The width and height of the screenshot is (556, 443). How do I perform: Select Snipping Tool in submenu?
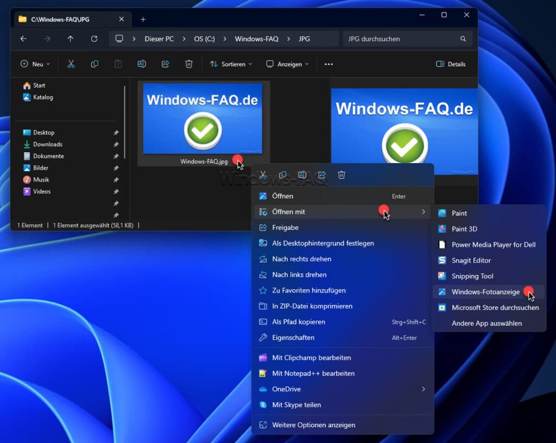489,276
